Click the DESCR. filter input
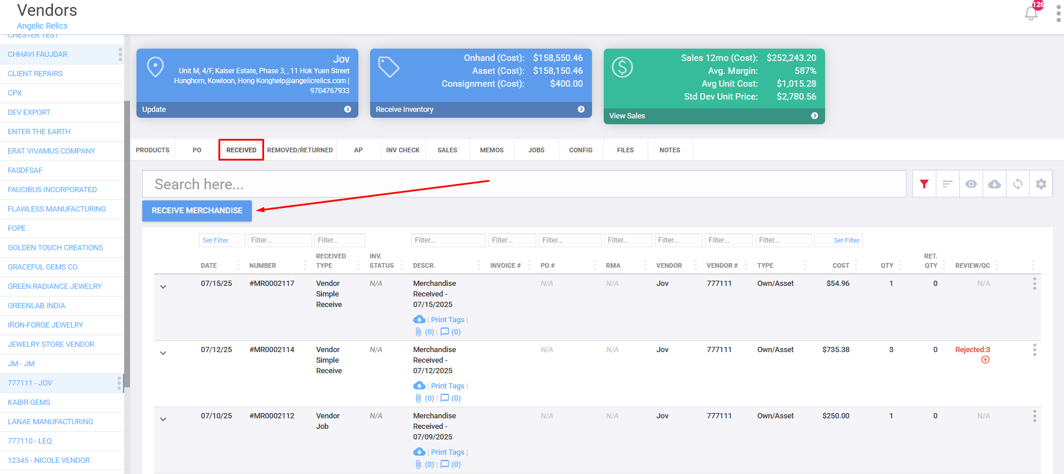Image resolution: width=1064 pixels, height=474 pixels. click(449, 240)
